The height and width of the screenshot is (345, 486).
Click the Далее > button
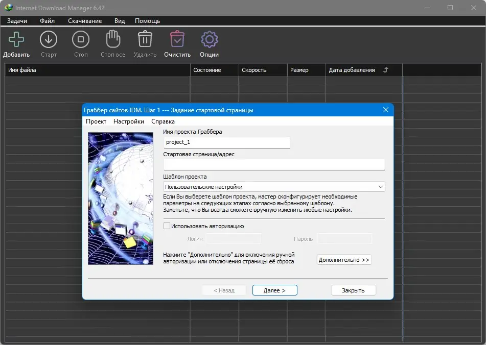(x=274, y=290)
